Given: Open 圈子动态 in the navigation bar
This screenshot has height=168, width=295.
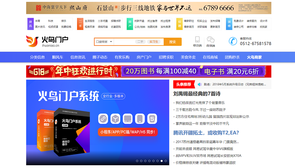Looking at the screenshot, I should [100, 57].
